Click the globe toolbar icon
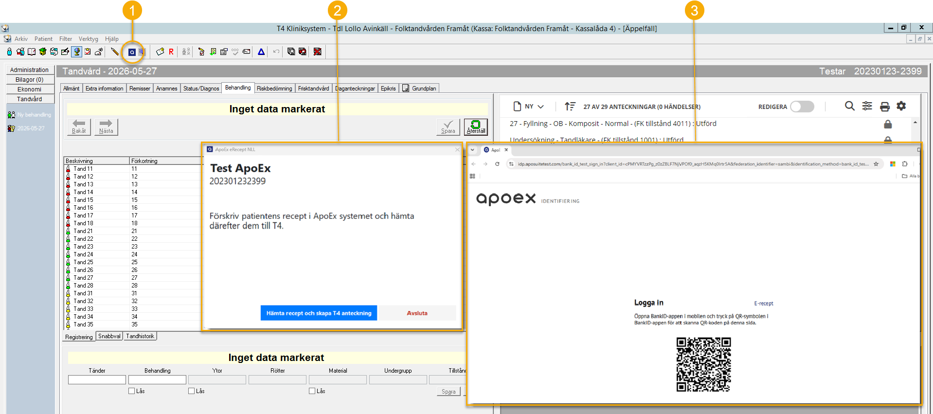The image size is (933, 414). (x=77, y=52)
